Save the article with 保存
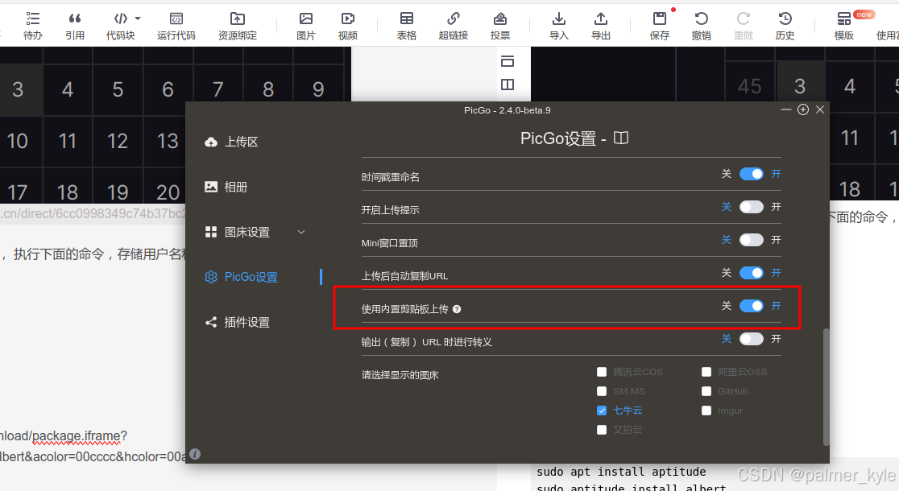 [660, 27]
